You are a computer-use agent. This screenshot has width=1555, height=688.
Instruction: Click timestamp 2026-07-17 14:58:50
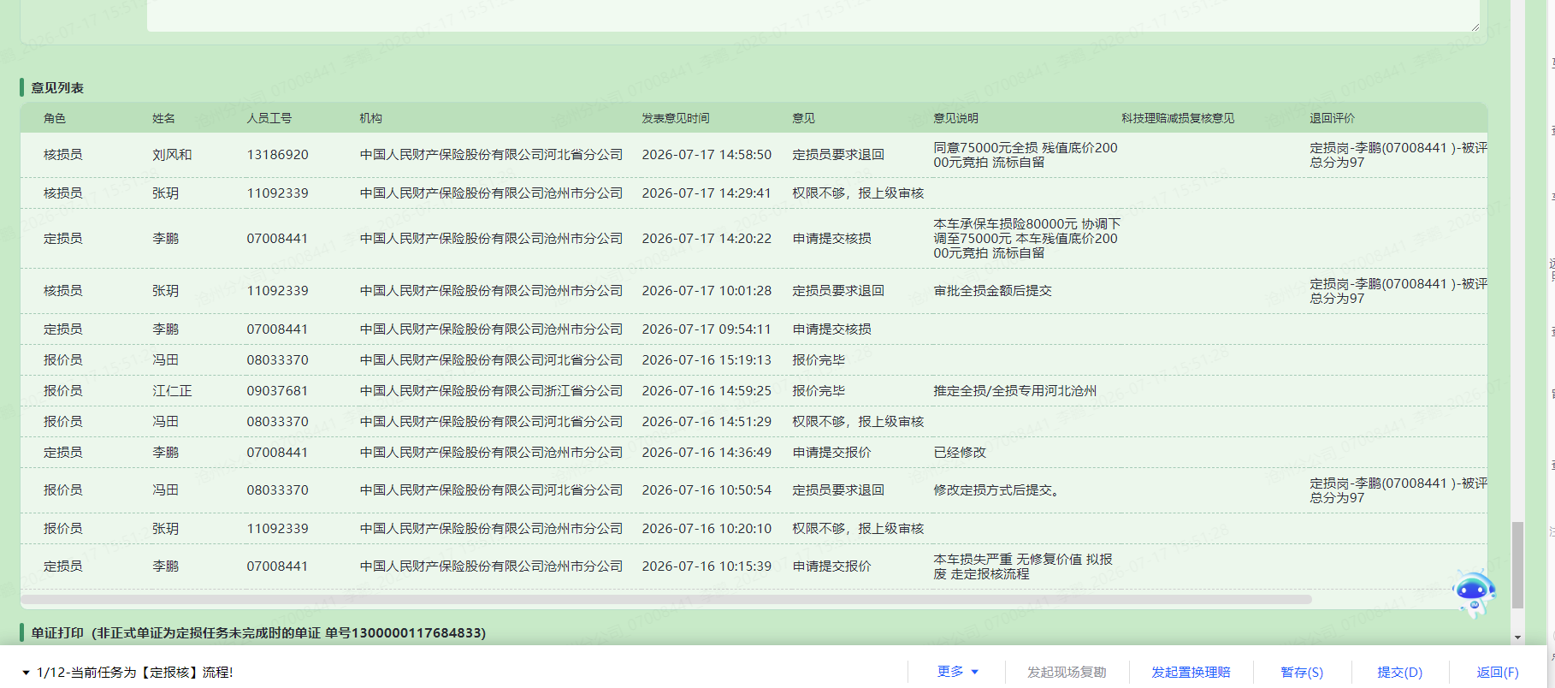pyautogui.click(x=707, y=155)
